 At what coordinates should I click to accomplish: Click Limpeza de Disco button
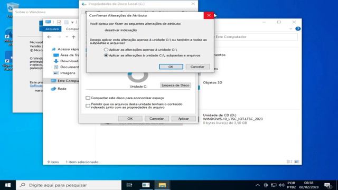(x=175, y=85)
